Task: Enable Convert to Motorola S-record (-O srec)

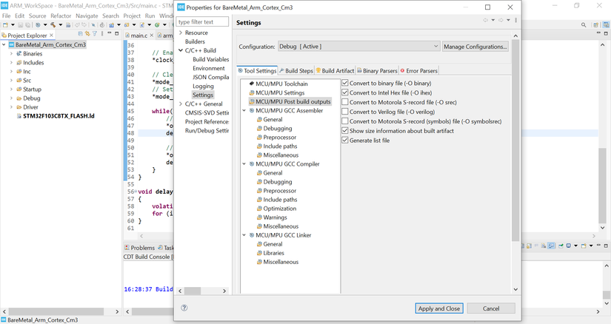Action: 345,102
